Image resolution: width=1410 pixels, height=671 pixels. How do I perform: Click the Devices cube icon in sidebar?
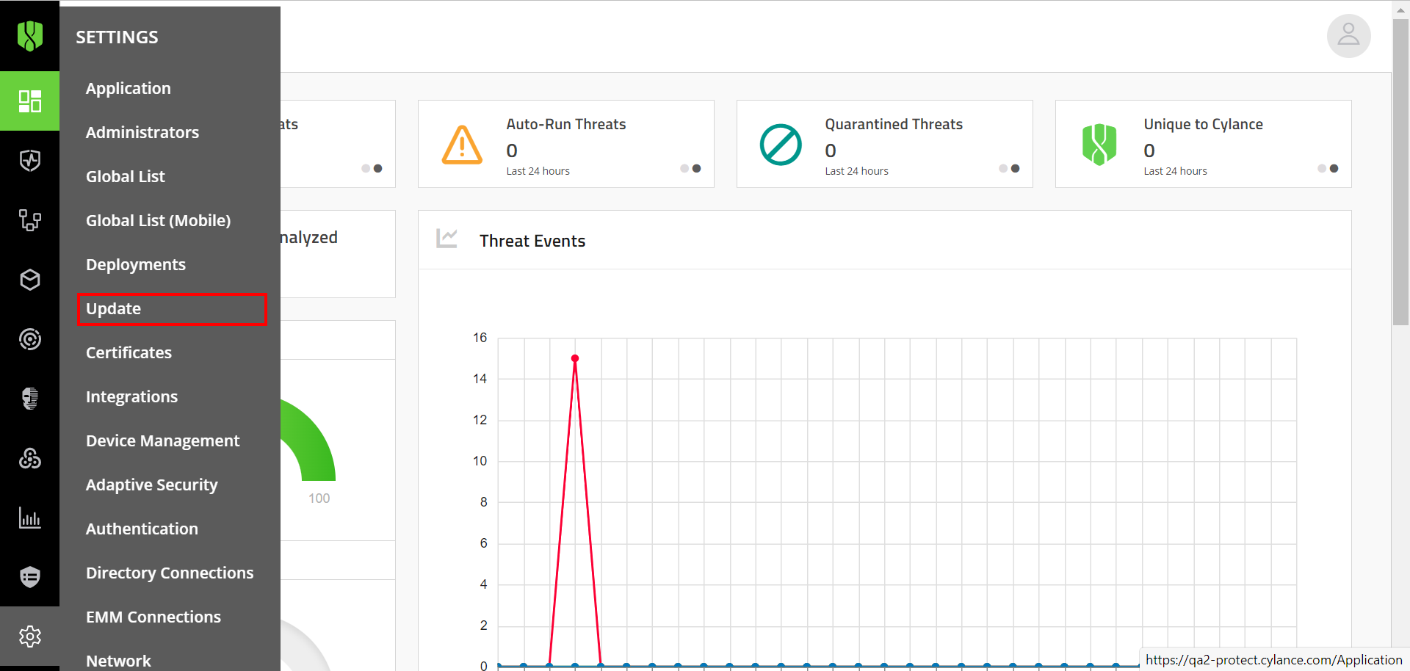pos(30,280)
